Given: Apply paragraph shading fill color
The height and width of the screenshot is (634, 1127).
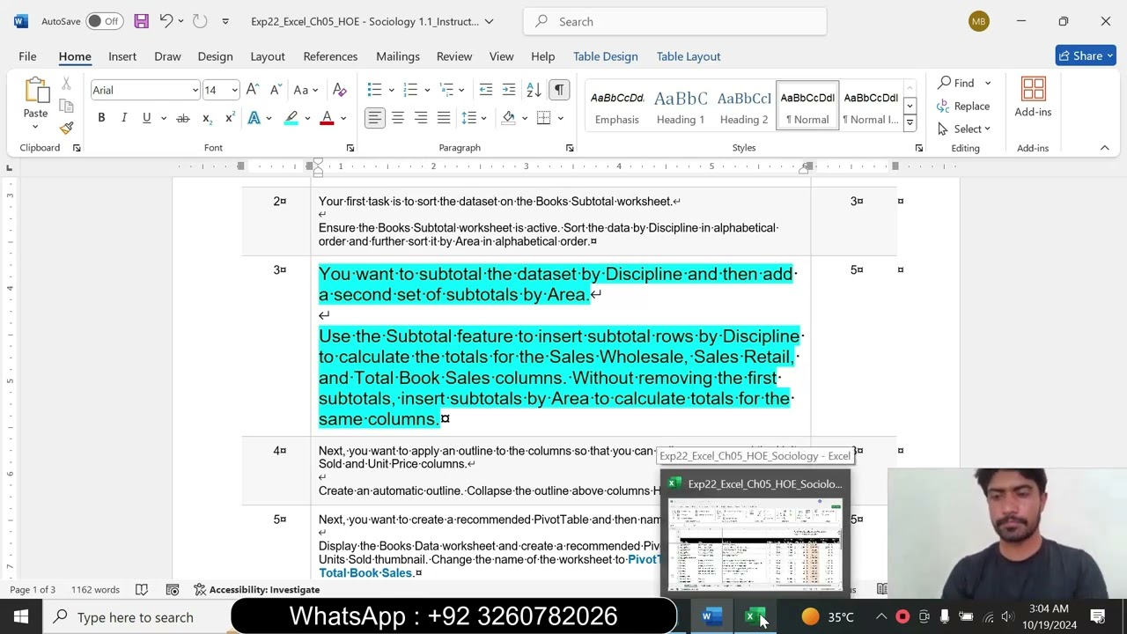Looking at the screenshot, I should [508, 118].
